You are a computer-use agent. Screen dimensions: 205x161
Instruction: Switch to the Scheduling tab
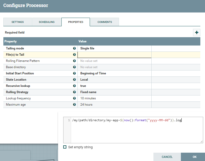pyautogui.click(x=47, y=22)
